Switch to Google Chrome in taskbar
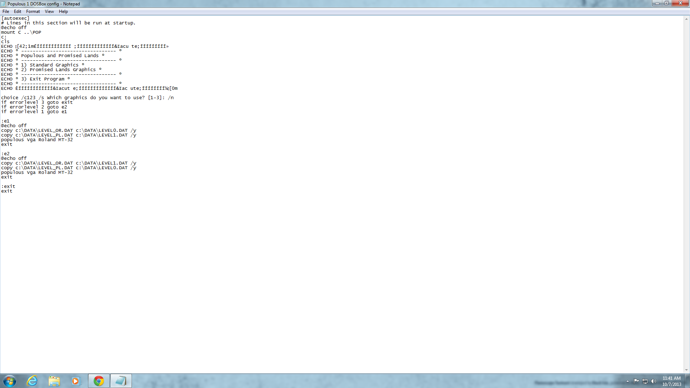This screenshot has width=690, height=388. coord(99,381)
